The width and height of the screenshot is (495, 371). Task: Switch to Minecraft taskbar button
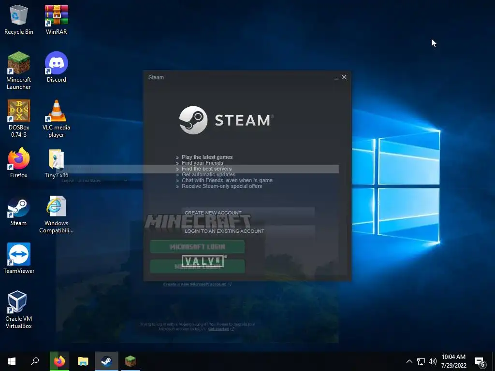[x=131, y=361]
